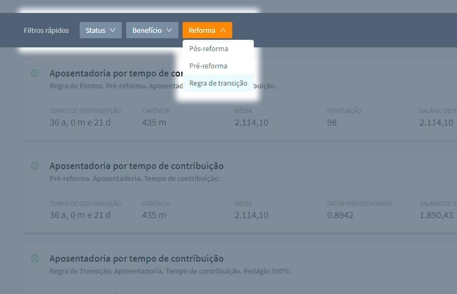Open the Aposentadoria entry with Fator Previdenciário
This screenshot has height=294, width=457.
pos(136,166)
